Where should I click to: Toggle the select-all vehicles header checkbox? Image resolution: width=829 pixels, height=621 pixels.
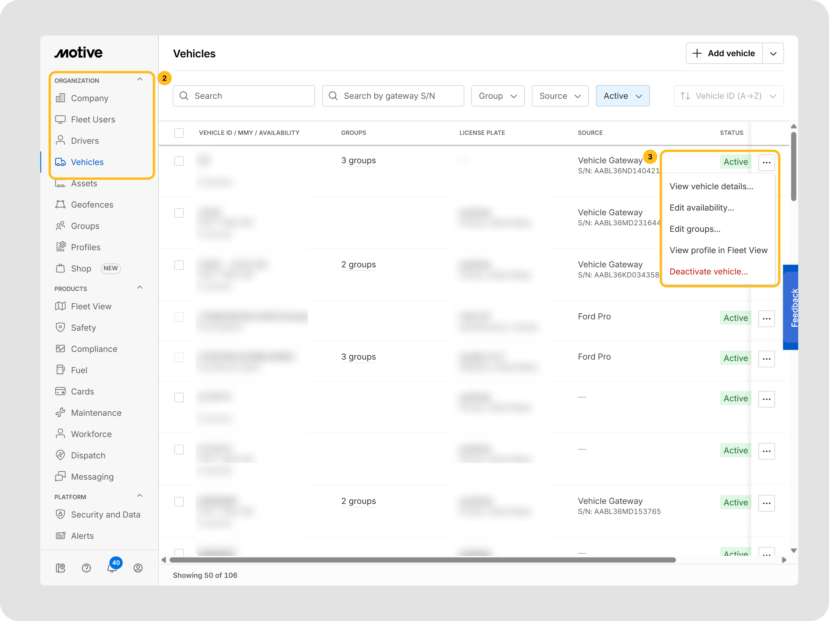(179, 133)
